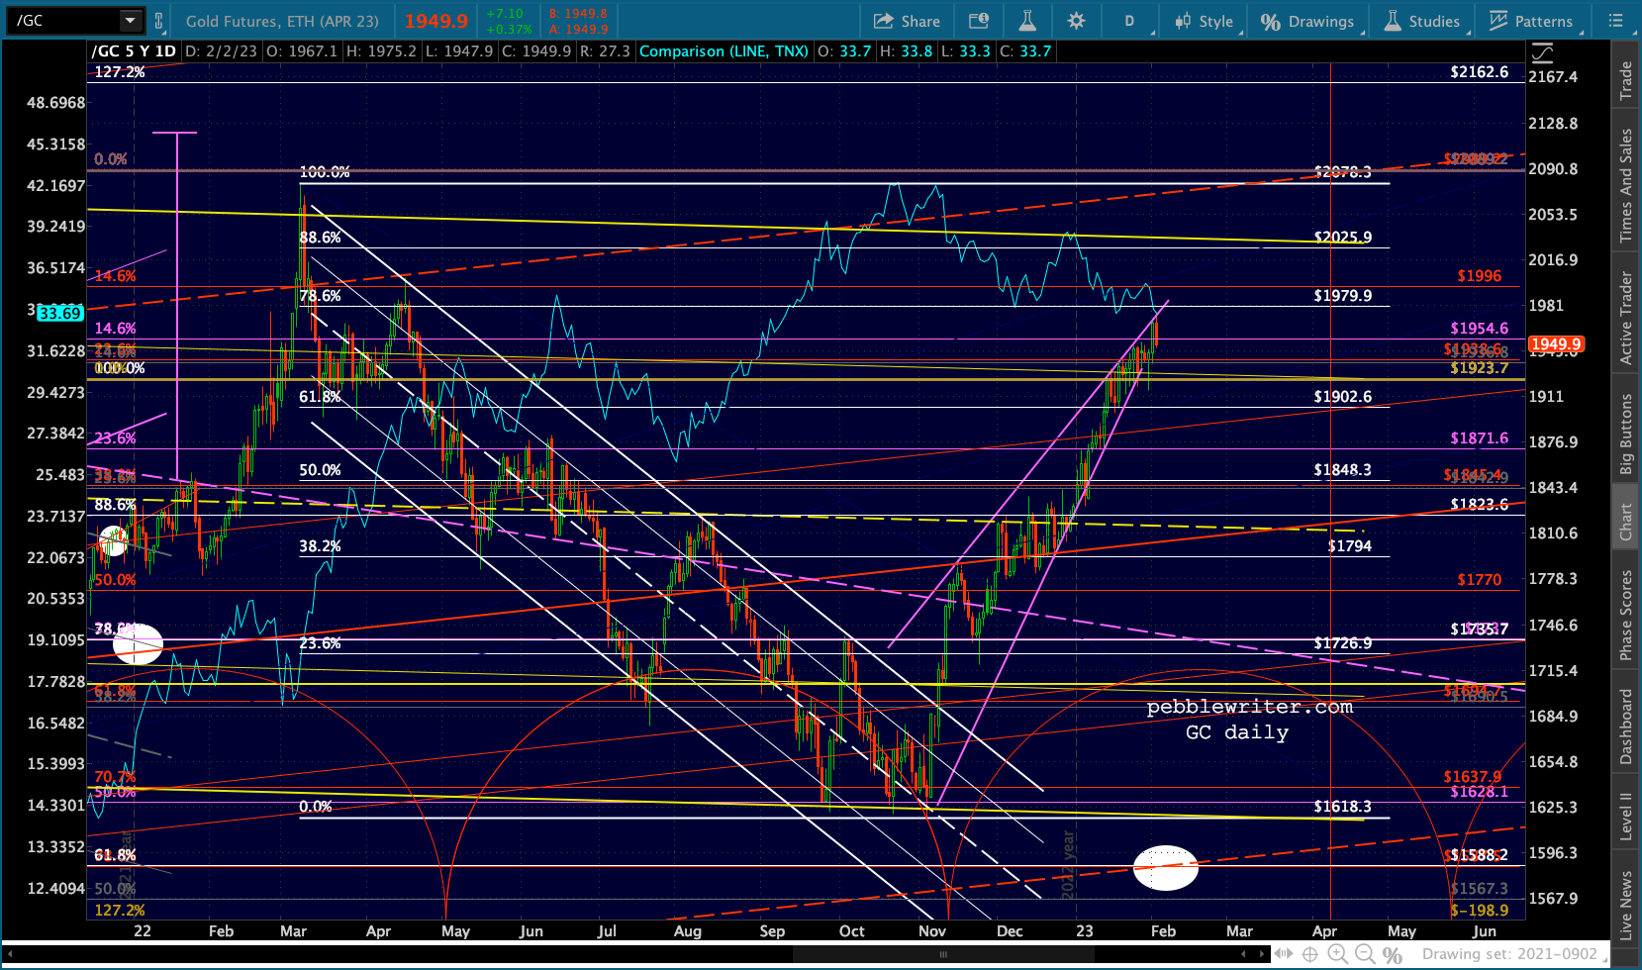This screenshot has height=970, width=1642.
Task: Click the percent icon in bottom bar
Action: coord(1393,954)
